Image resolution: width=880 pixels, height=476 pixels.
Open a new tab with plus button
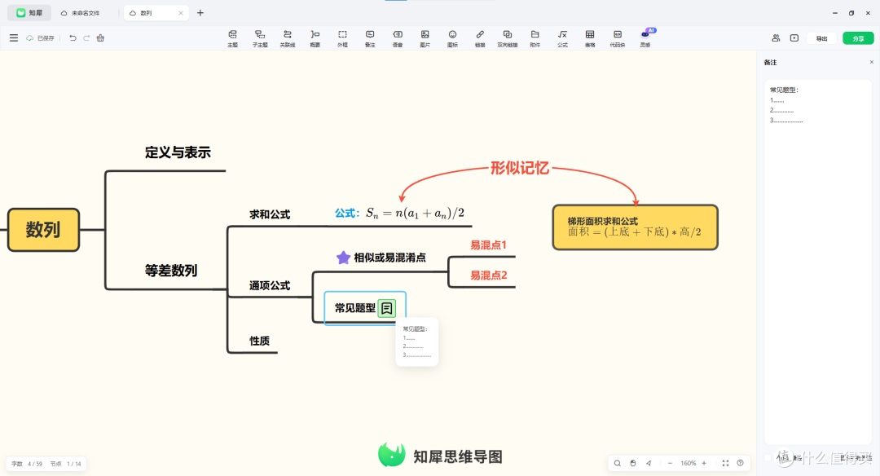pyautogui.click(x=200, y=12)
